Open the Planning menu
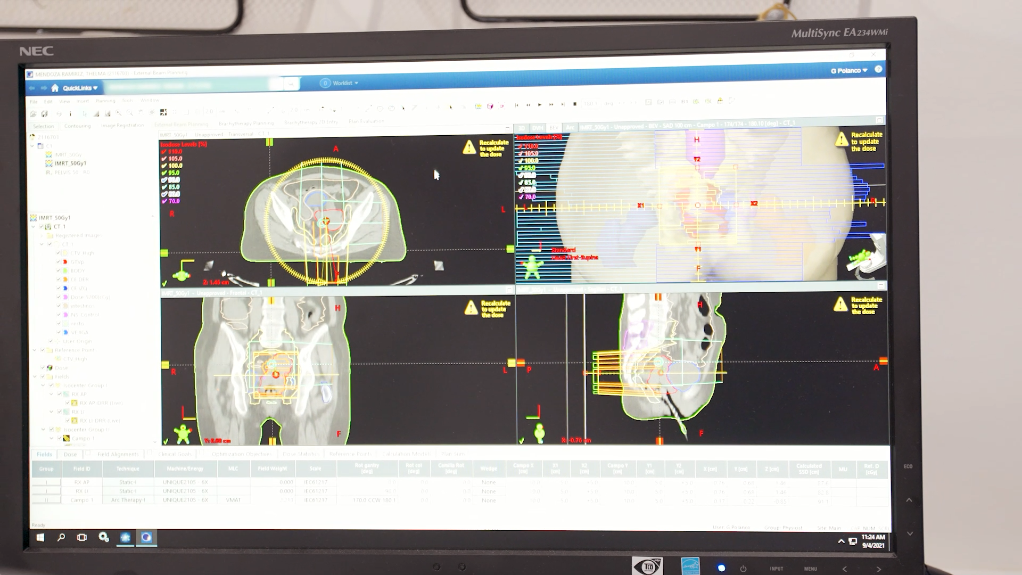Screen dimensions: 1022x575 (105, 101)
